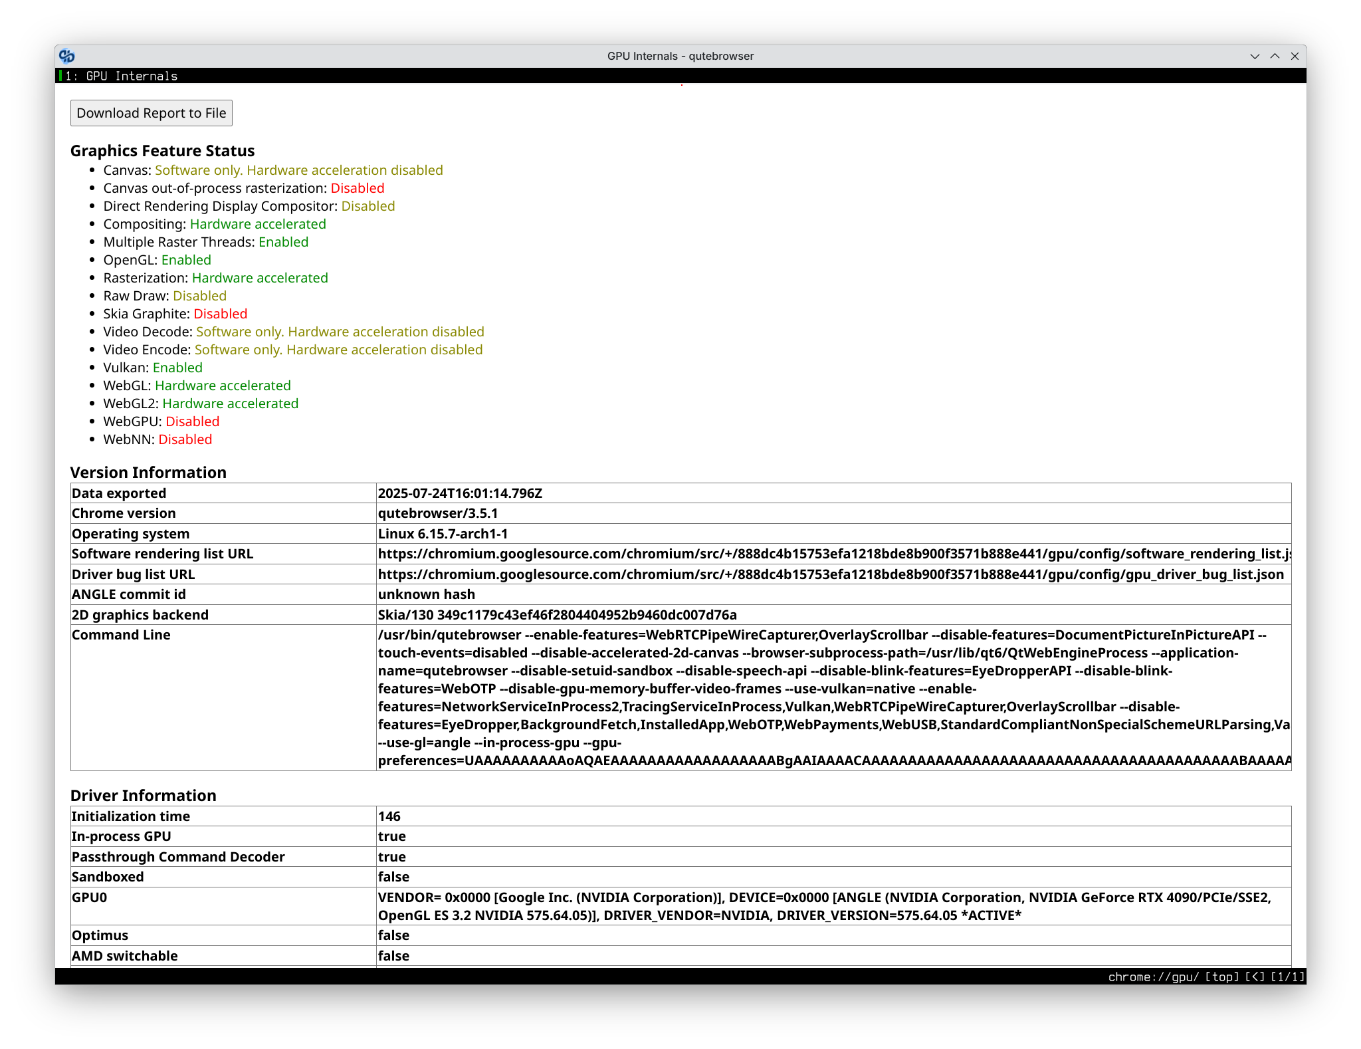This screenshot has width=1361, height=1049.
Task: Click Vulkan Enabled status
Action: [x=177, y=368]
